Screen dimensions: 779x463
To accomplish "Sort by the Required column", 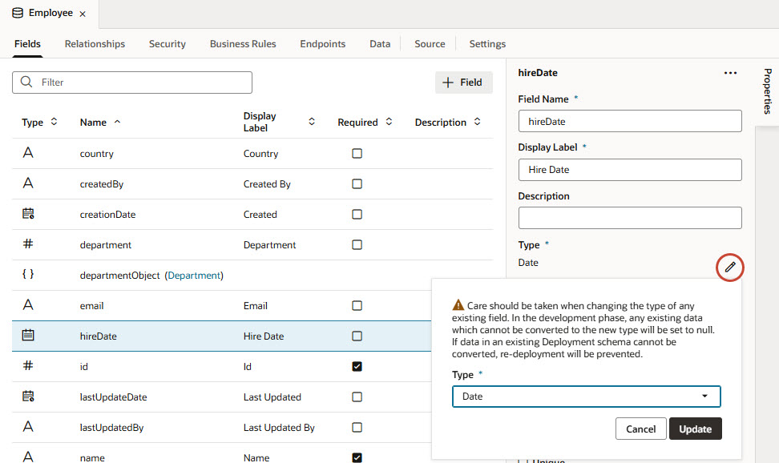I will 365,123.
